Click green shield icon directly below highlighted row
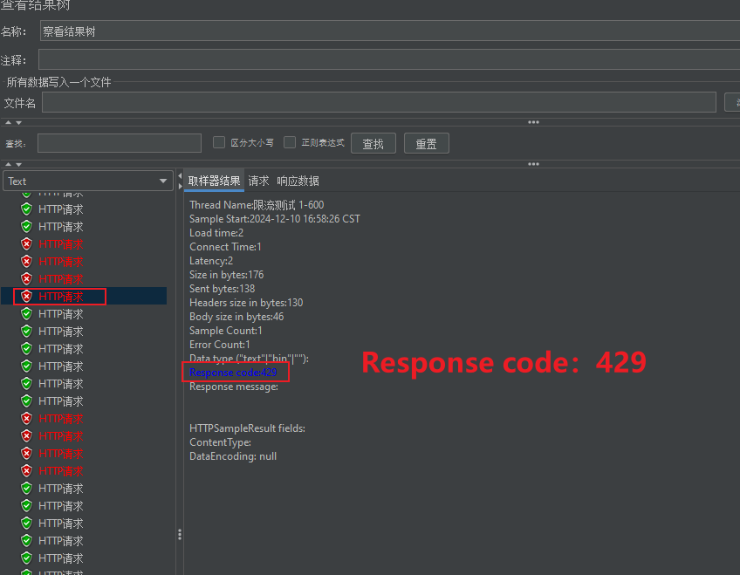Image resolution: width=740 pixels, height=575 pixels. coord(26,314)
